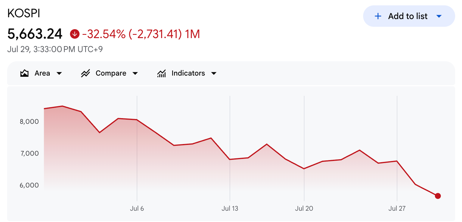Click the KOSPI index title
462x222 pixels.
point(24,13)
